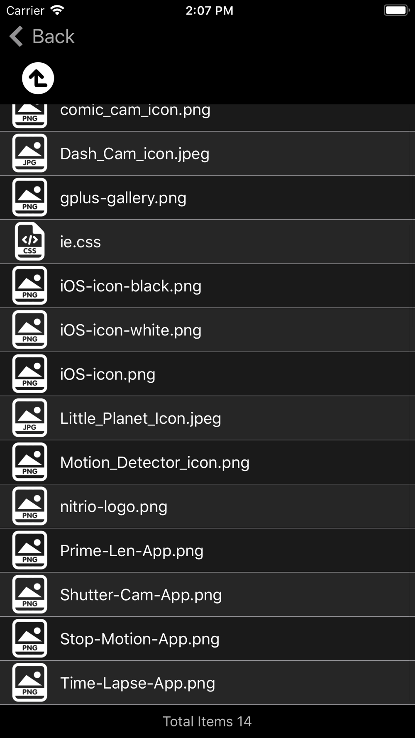The width and height of the screenshot is (415, 738).
Task: Tap the back chevron arrow
Action: point(16,36)
